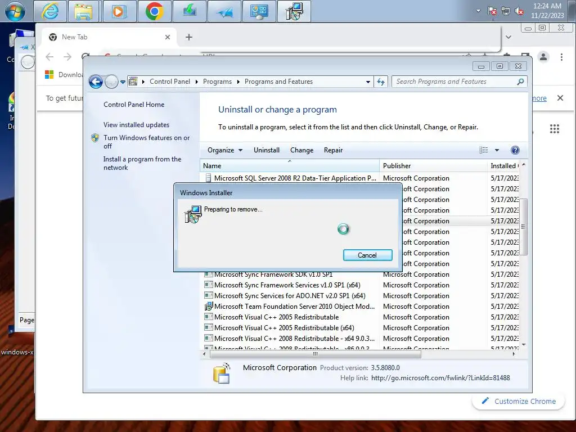Open Chrome tab search chevron

tap(508, 37)
